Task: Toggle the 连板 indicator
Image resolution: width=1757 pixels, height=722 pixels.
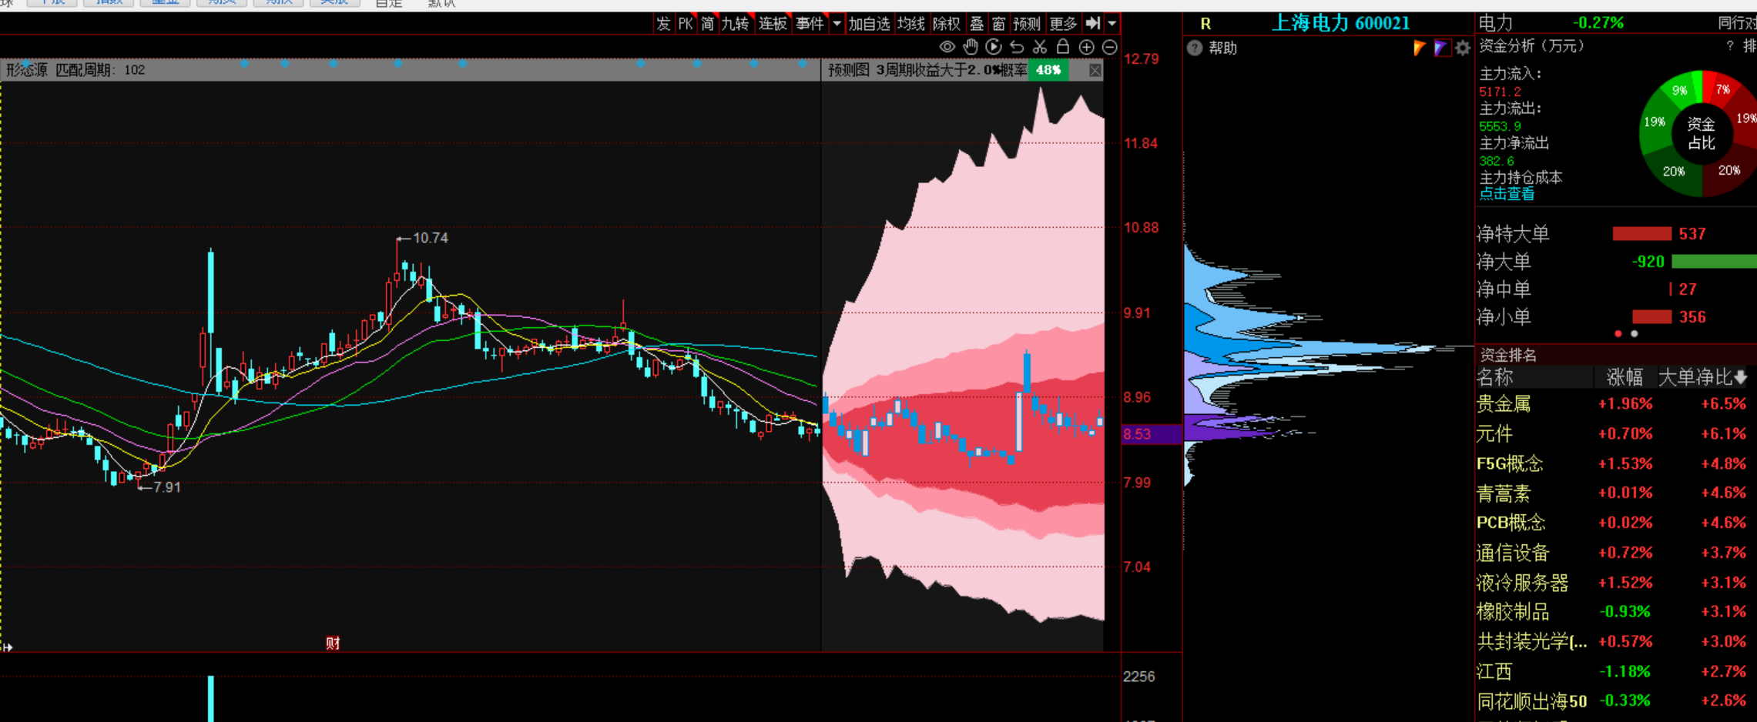Action: tap(773, 24)
